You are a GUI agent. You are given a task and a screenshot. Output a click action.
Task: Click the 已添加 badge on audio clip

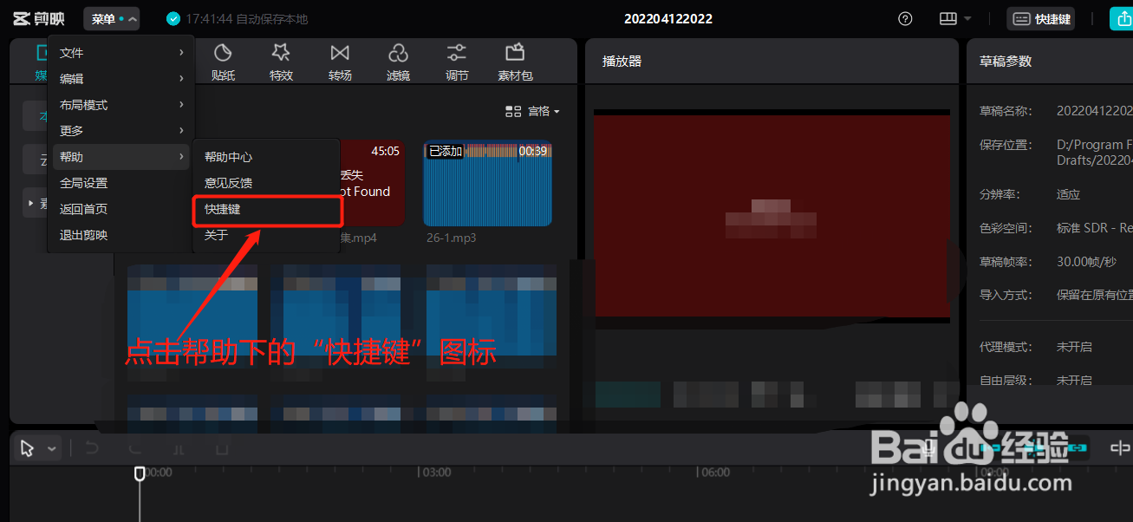(446, 151)
